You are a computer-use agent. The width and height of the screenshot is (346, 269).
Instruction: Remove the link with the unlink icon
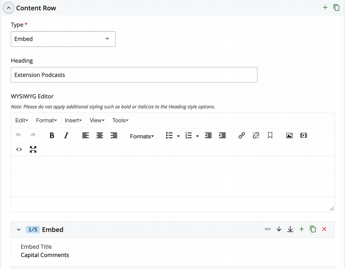point(256,136)
